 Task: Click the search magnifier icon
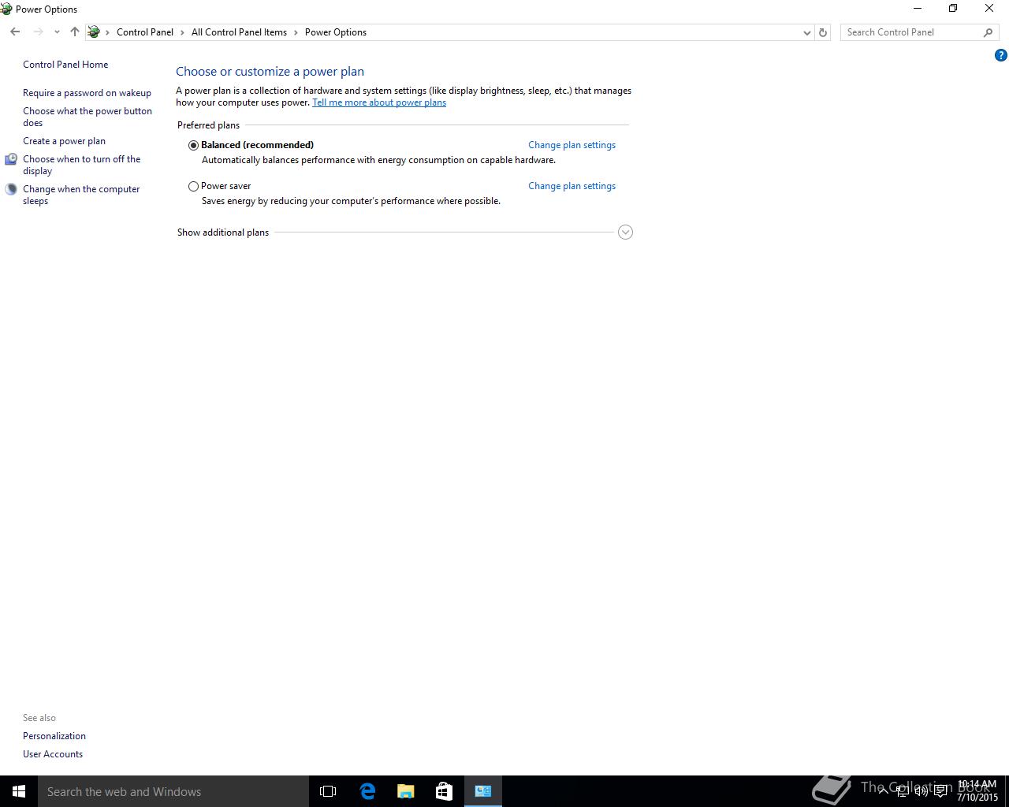tap(988, 32)
